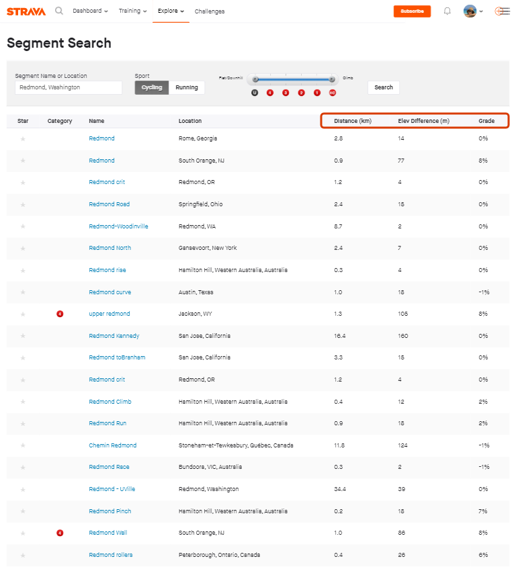This screenshot has height=569, width=516.
Task: Click the Flat/Downhill slider left handle
Action: pos(255,79)
